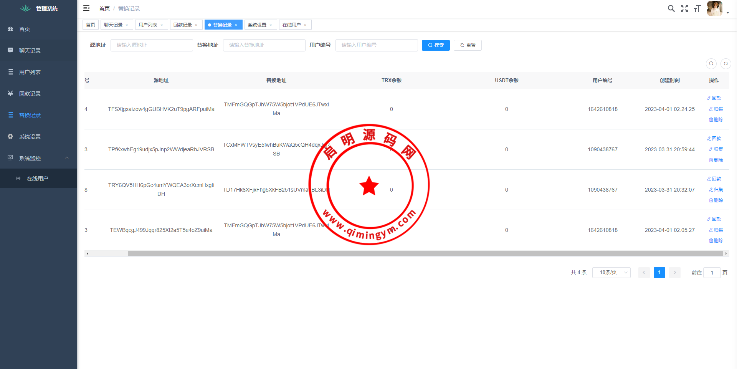The height and width of the screenshot is (369, 737).
Task: Click 删除 for the first table row
Action: coord(716,120)
